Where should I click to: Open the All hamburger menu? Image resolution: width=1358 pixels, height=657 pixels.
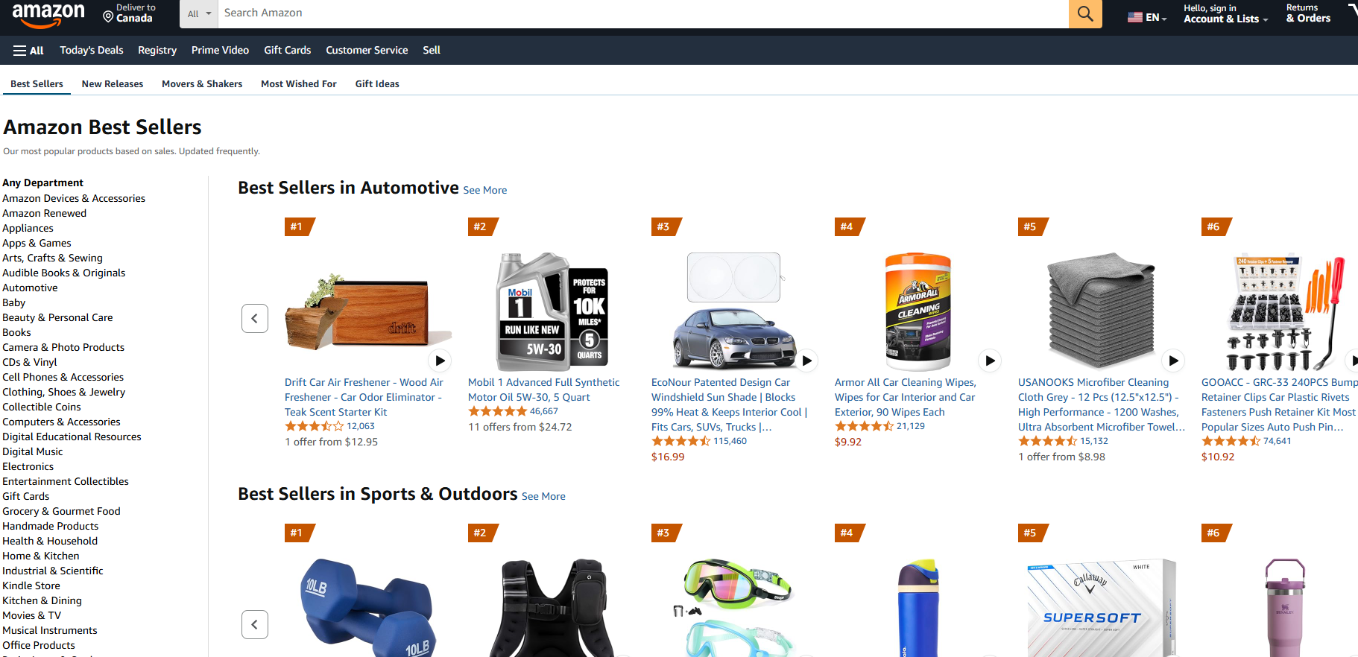point(28,50)
